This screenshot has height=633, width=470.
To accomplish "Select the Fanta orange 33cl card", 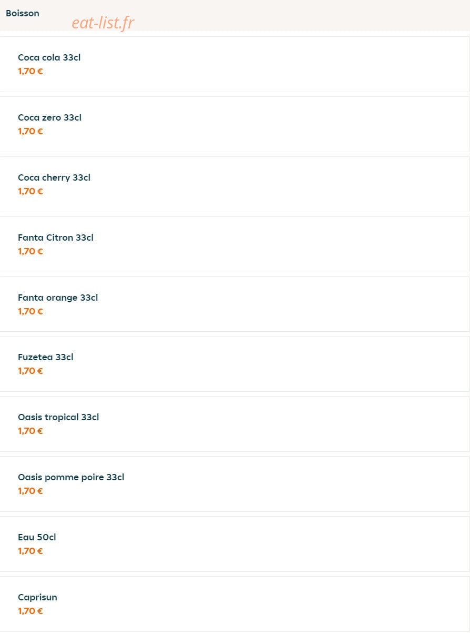I will (x=234, y=304).
